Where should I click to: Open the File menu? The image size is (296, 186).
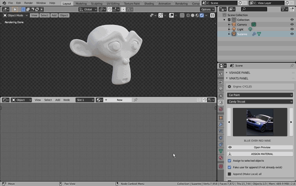(11, 3)
